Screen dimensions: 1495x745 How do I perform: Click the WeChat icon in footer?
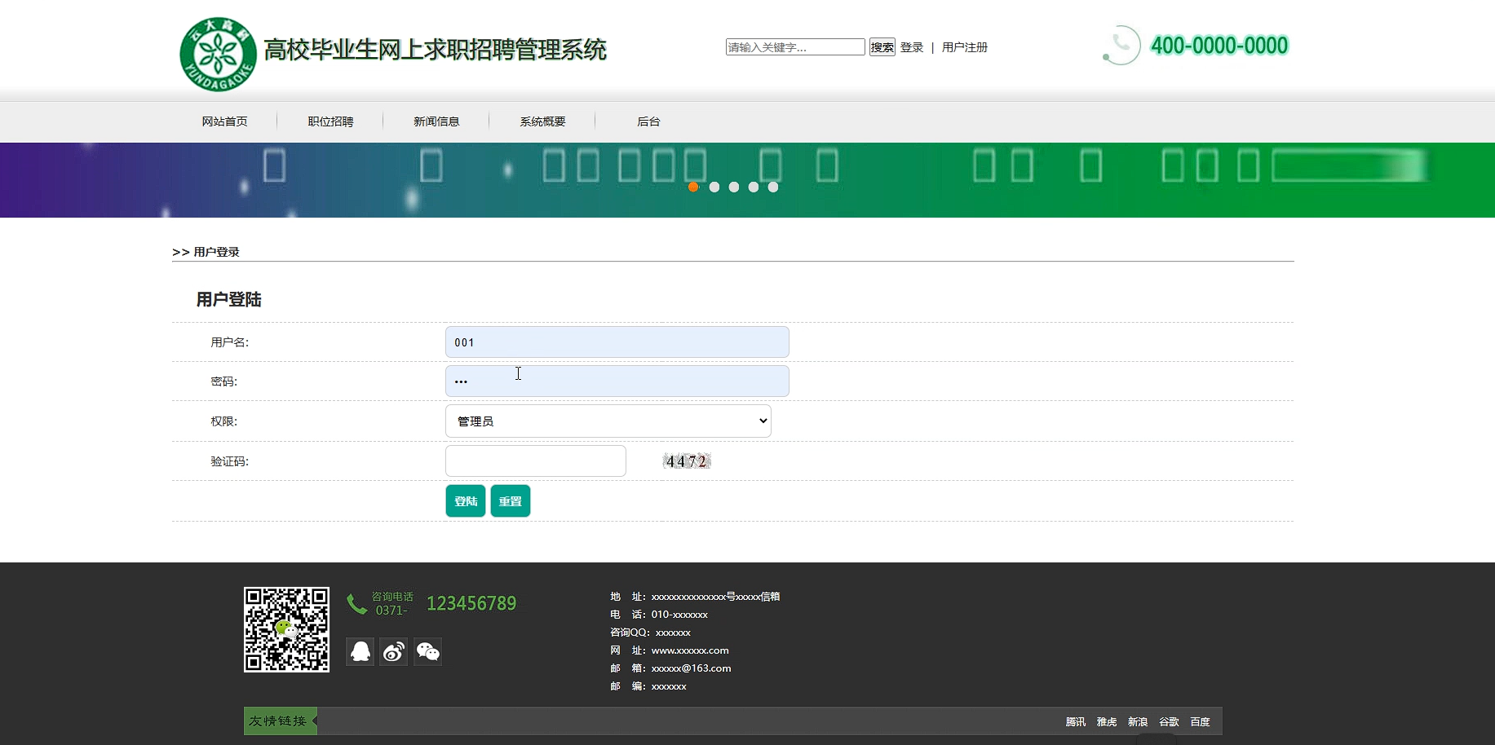click(428, 651)
